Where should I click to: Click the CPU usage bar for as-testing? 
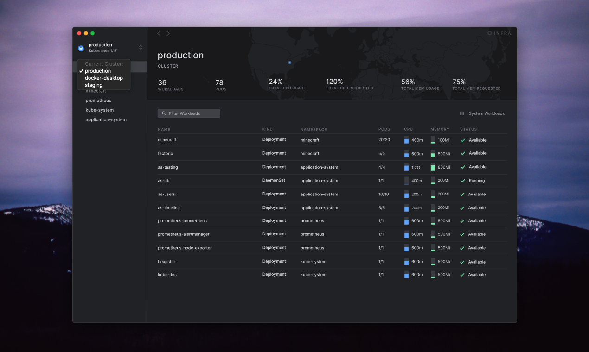pos(407,167)
